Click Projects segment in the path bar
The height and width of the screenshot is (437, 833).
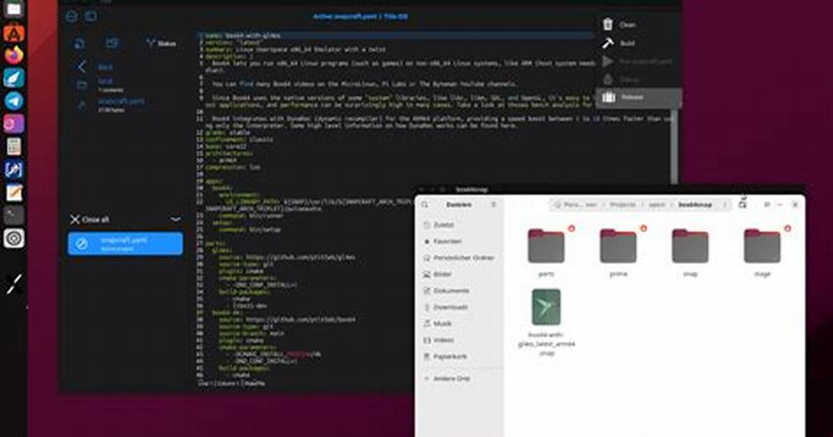[622, 205]
